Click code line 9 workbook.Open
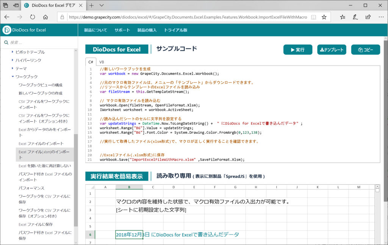This screenshot has height=245, width=388. coord(150,105)
